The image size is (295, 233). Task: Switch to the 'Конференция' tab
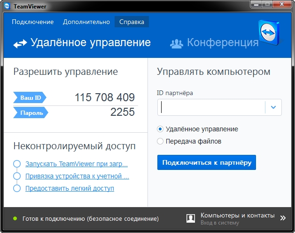coord(222,43)
